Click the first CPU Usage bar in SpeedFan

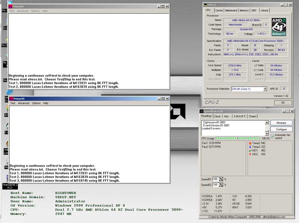click(x=226, y=138)
